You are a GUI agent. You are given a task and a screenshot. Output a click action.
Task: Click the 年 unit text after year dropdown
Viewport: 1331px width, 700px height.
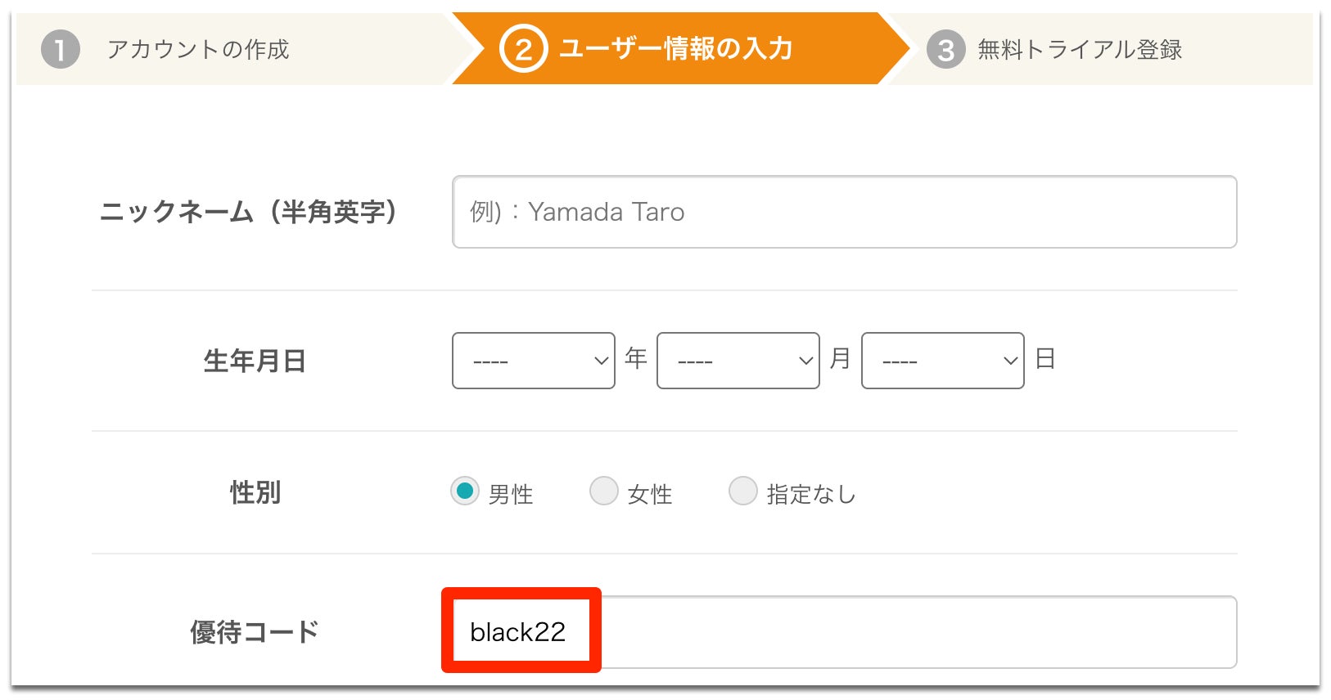point(636,358)
